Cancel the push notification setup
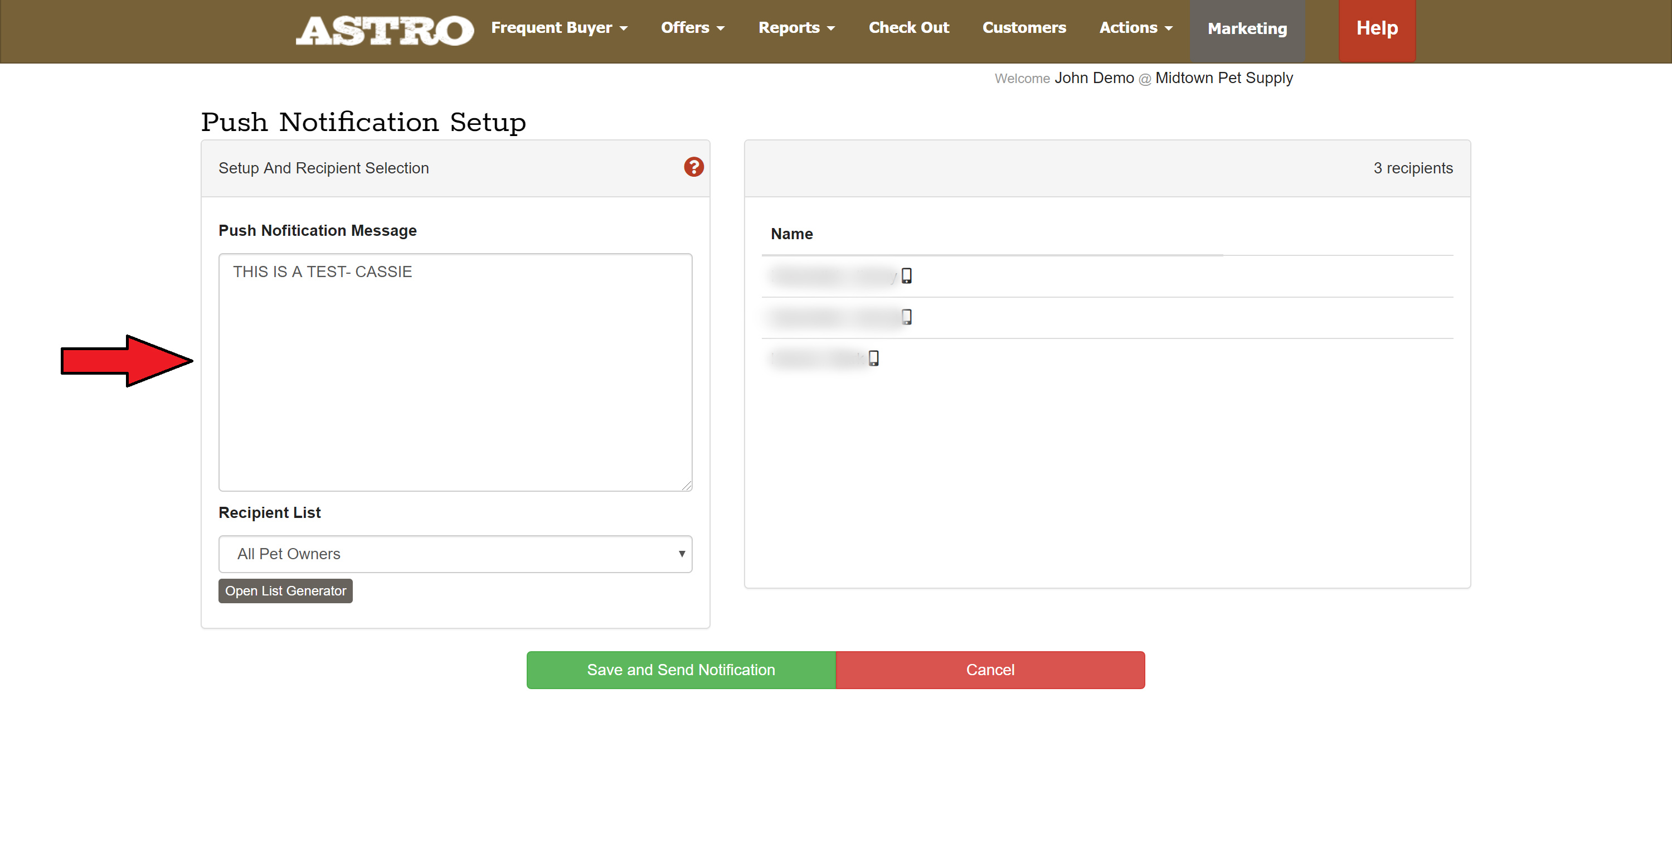The image size is (1672, 848). pyautogui.click(x=989, y=670)
